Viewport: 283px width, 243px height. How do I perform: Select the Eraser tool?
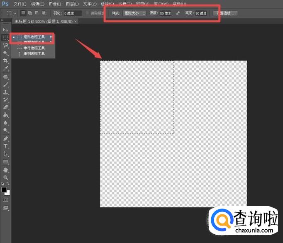pyautogui.click(x=5, y=107)
